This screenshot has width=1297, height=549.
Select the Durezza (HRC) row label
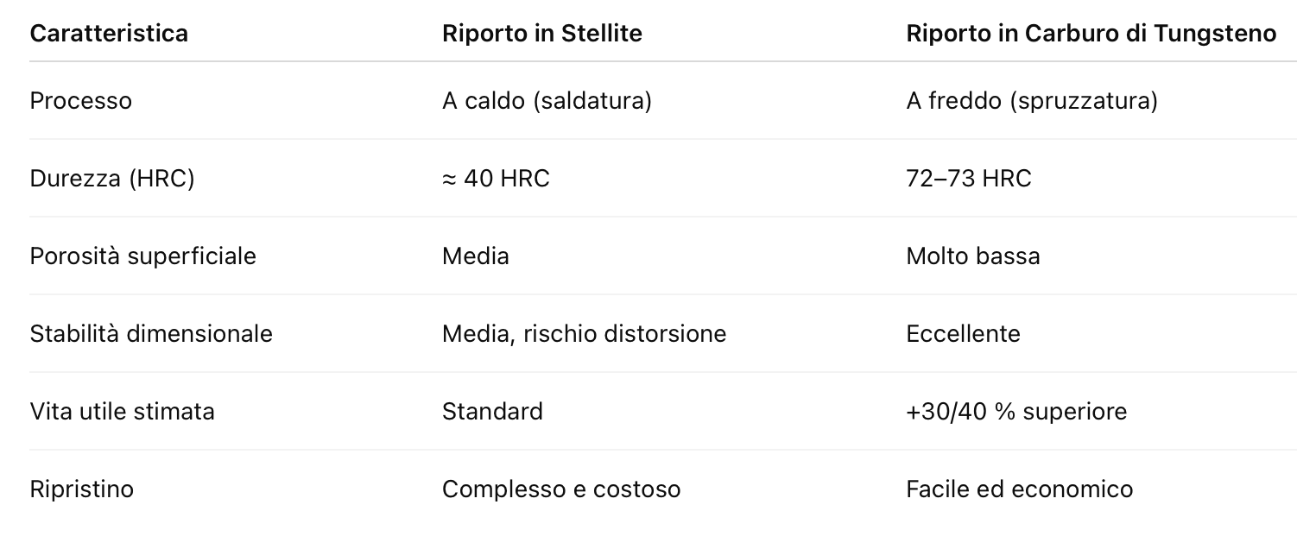tap(112, 179)
